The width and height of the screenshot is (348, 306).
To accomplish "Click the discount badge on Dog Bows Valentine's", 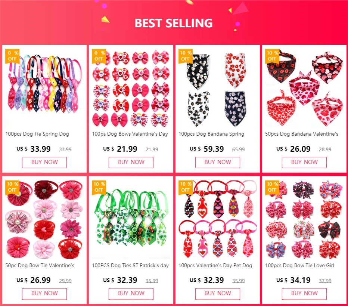I will tap(99, 56).
